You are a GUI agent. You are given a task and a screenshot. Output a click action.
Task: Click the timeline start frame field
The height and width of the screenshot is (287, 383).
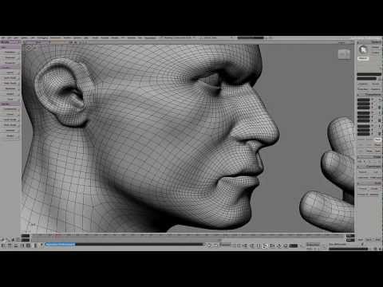coord(26,236)
